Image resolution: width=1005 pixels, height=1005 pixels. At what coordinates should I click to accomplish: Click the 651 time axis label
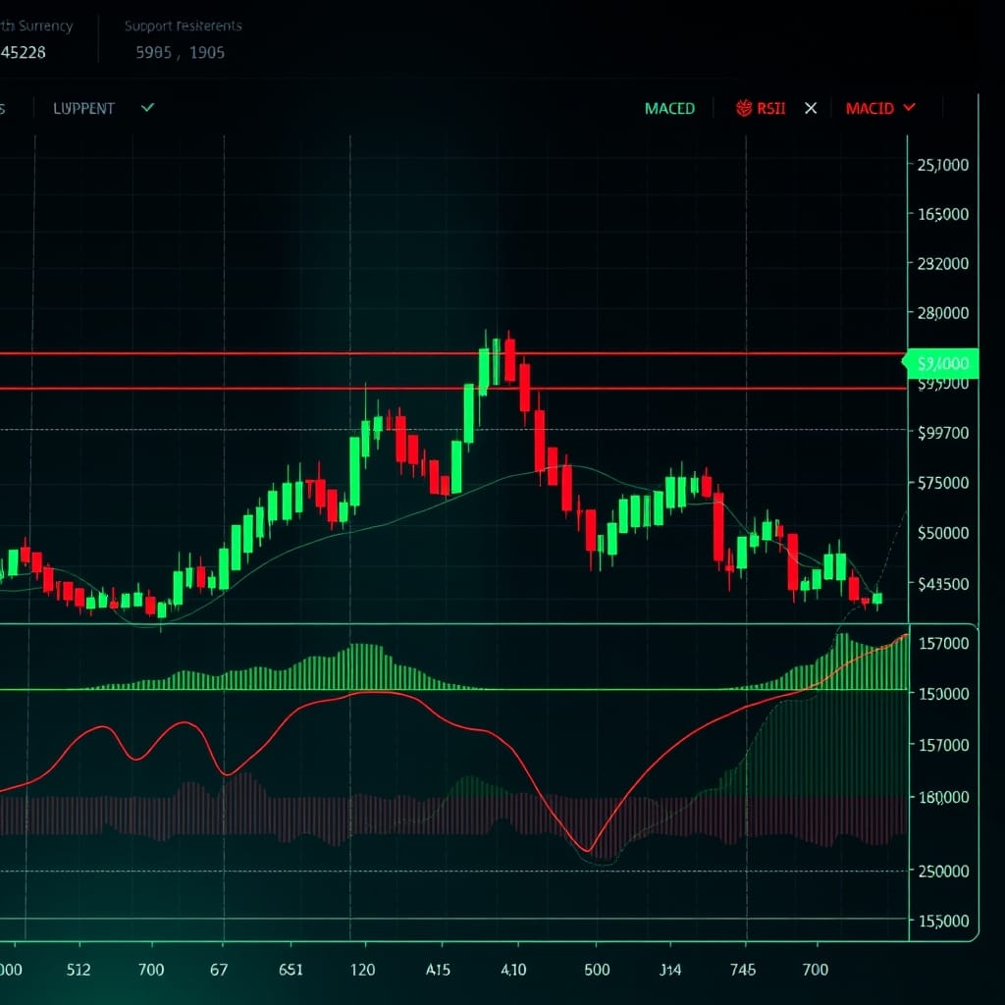[291, 970]
